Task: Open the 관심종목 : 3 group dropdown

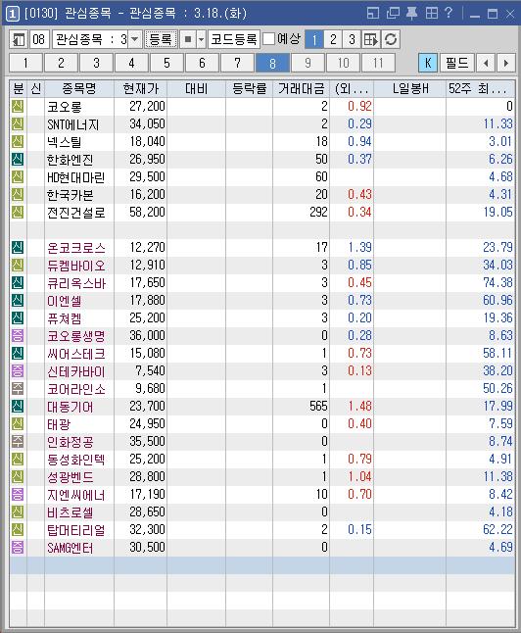Action: [x=135, y=39]
